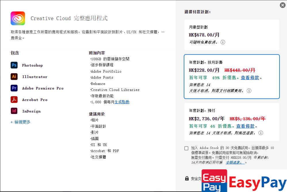
Task: Click the Adobe Portfolio item
Action: [x=106, y=71]
